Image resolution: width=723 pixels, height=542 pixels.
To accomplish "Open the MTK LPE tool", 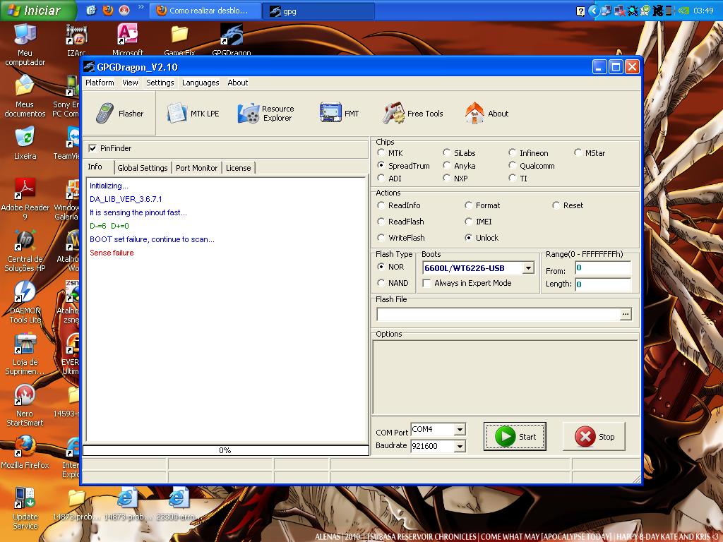I will click(x=193, y=114).
